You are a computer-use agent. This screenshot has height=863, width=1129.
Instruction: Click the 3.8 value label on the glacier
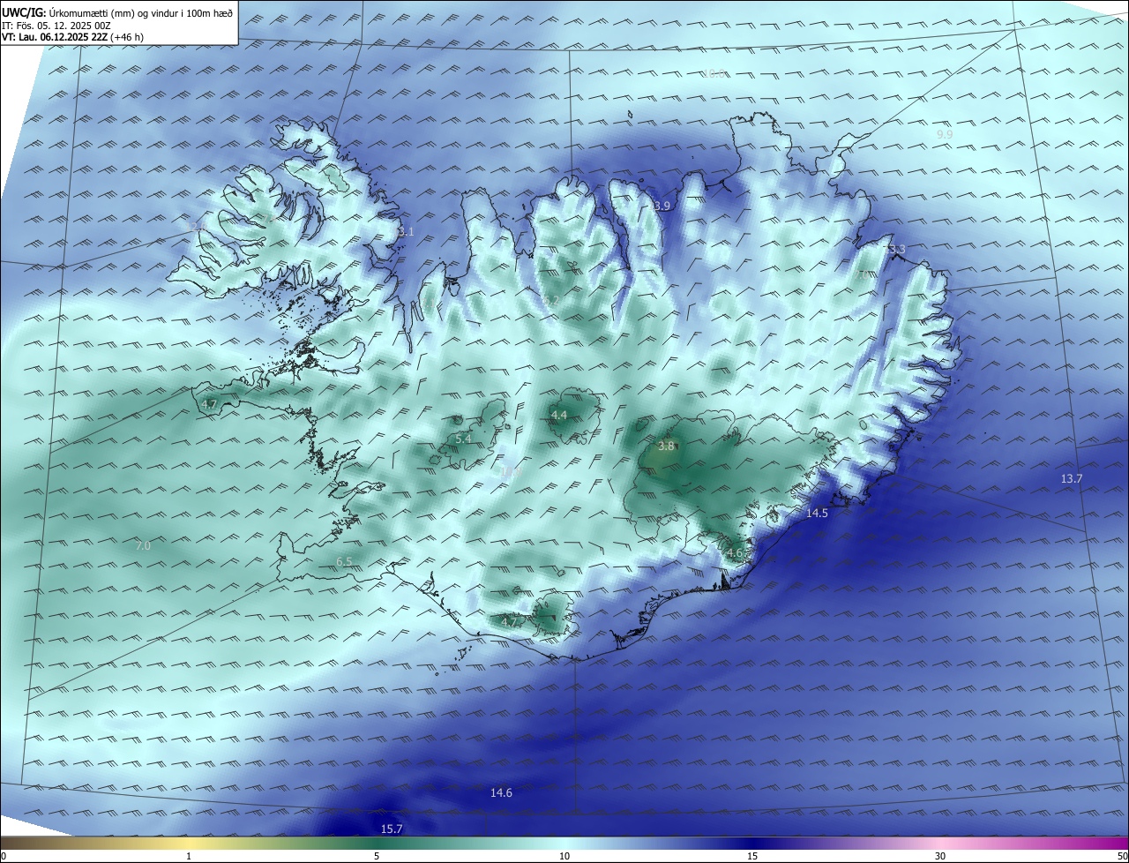tap(666, 447)
